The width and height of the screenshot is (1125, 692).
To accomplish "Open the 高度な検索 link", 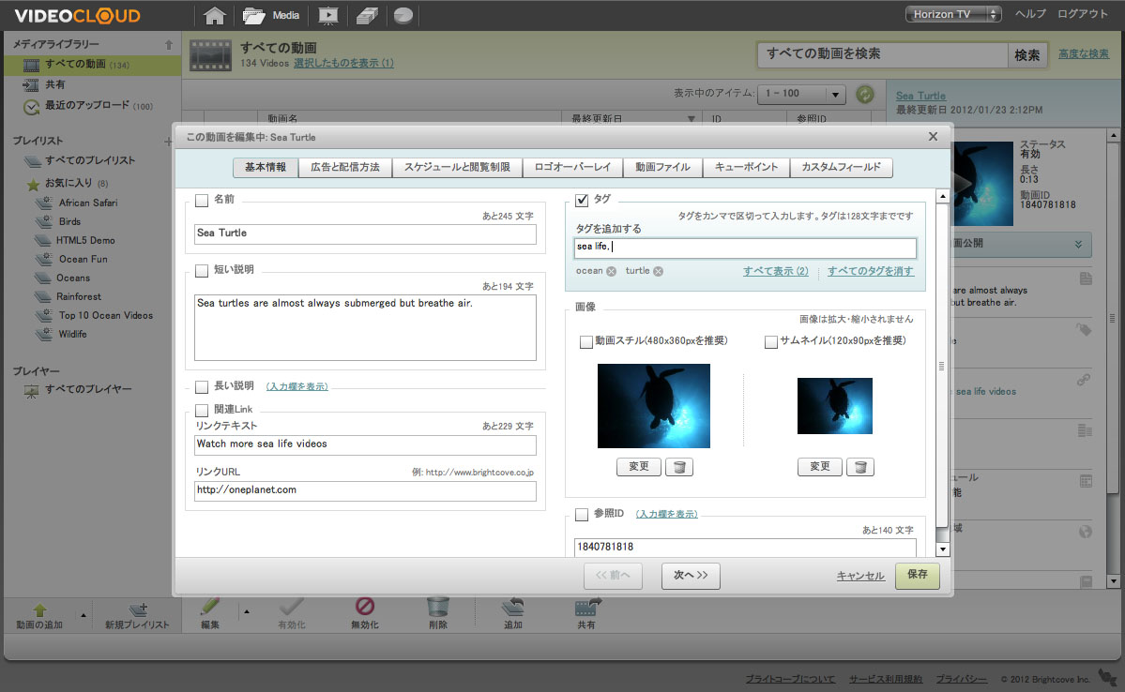I will click(1084, 53).
